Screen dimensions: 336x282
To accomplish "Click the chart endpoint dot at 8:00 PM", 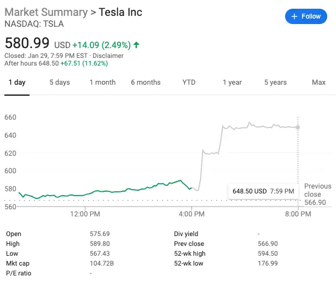I will pyautogui.click(x=298, y=127).
